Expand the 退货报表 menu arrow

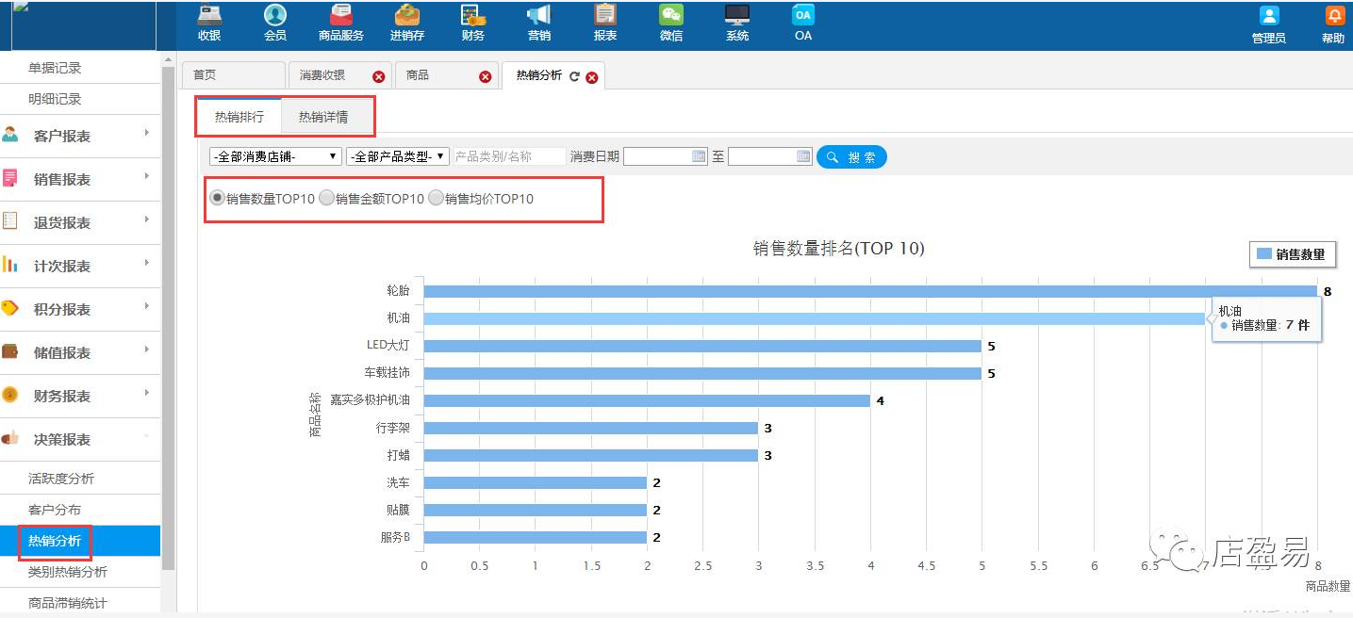point(147,220)
